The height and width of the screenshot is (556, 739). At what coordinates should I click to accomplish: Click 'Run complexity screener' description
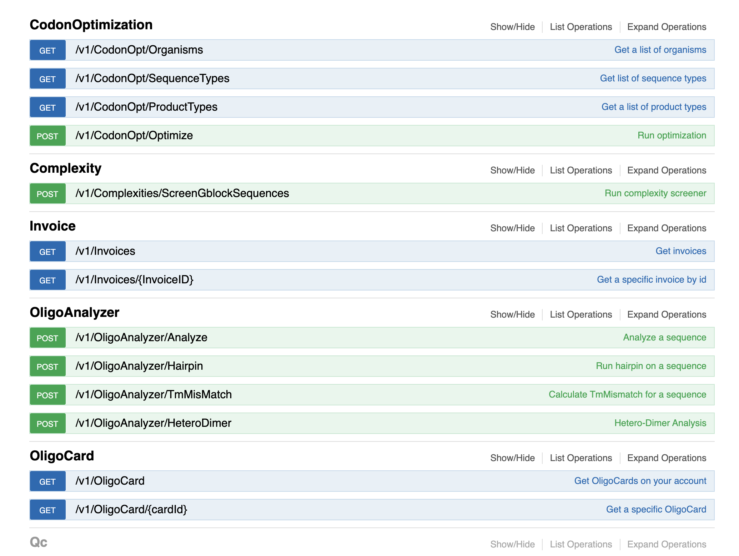pos(655,193)
